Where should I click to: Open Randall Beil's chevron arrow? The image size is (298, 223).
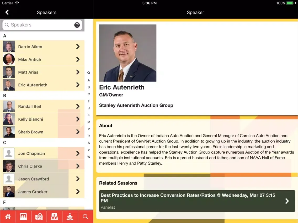pyautogui.click(x=78, y=106)
